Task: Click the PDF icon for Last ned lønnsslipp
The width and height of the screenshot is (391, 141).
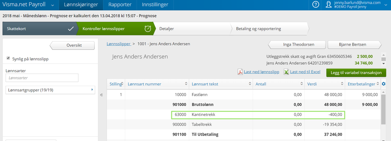Action: (240, 72)
